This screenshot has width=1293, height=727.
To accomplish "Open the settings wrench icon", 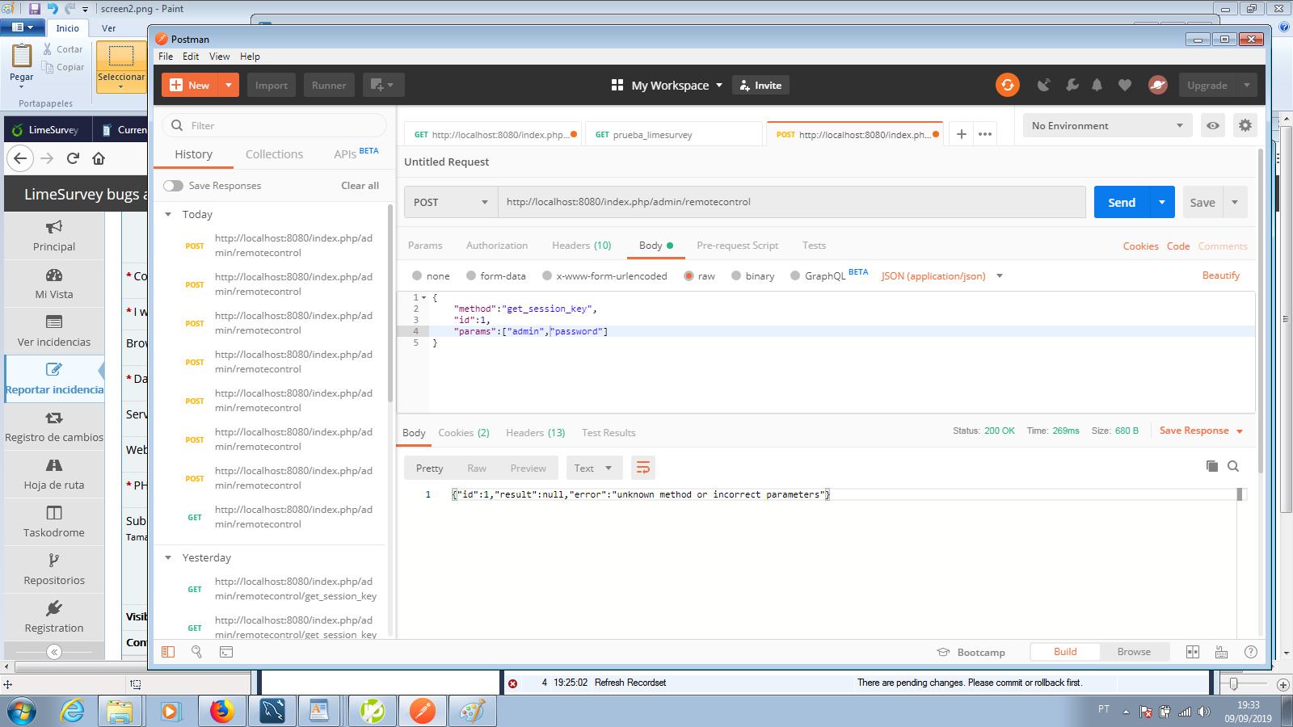I will [1072, 85].
